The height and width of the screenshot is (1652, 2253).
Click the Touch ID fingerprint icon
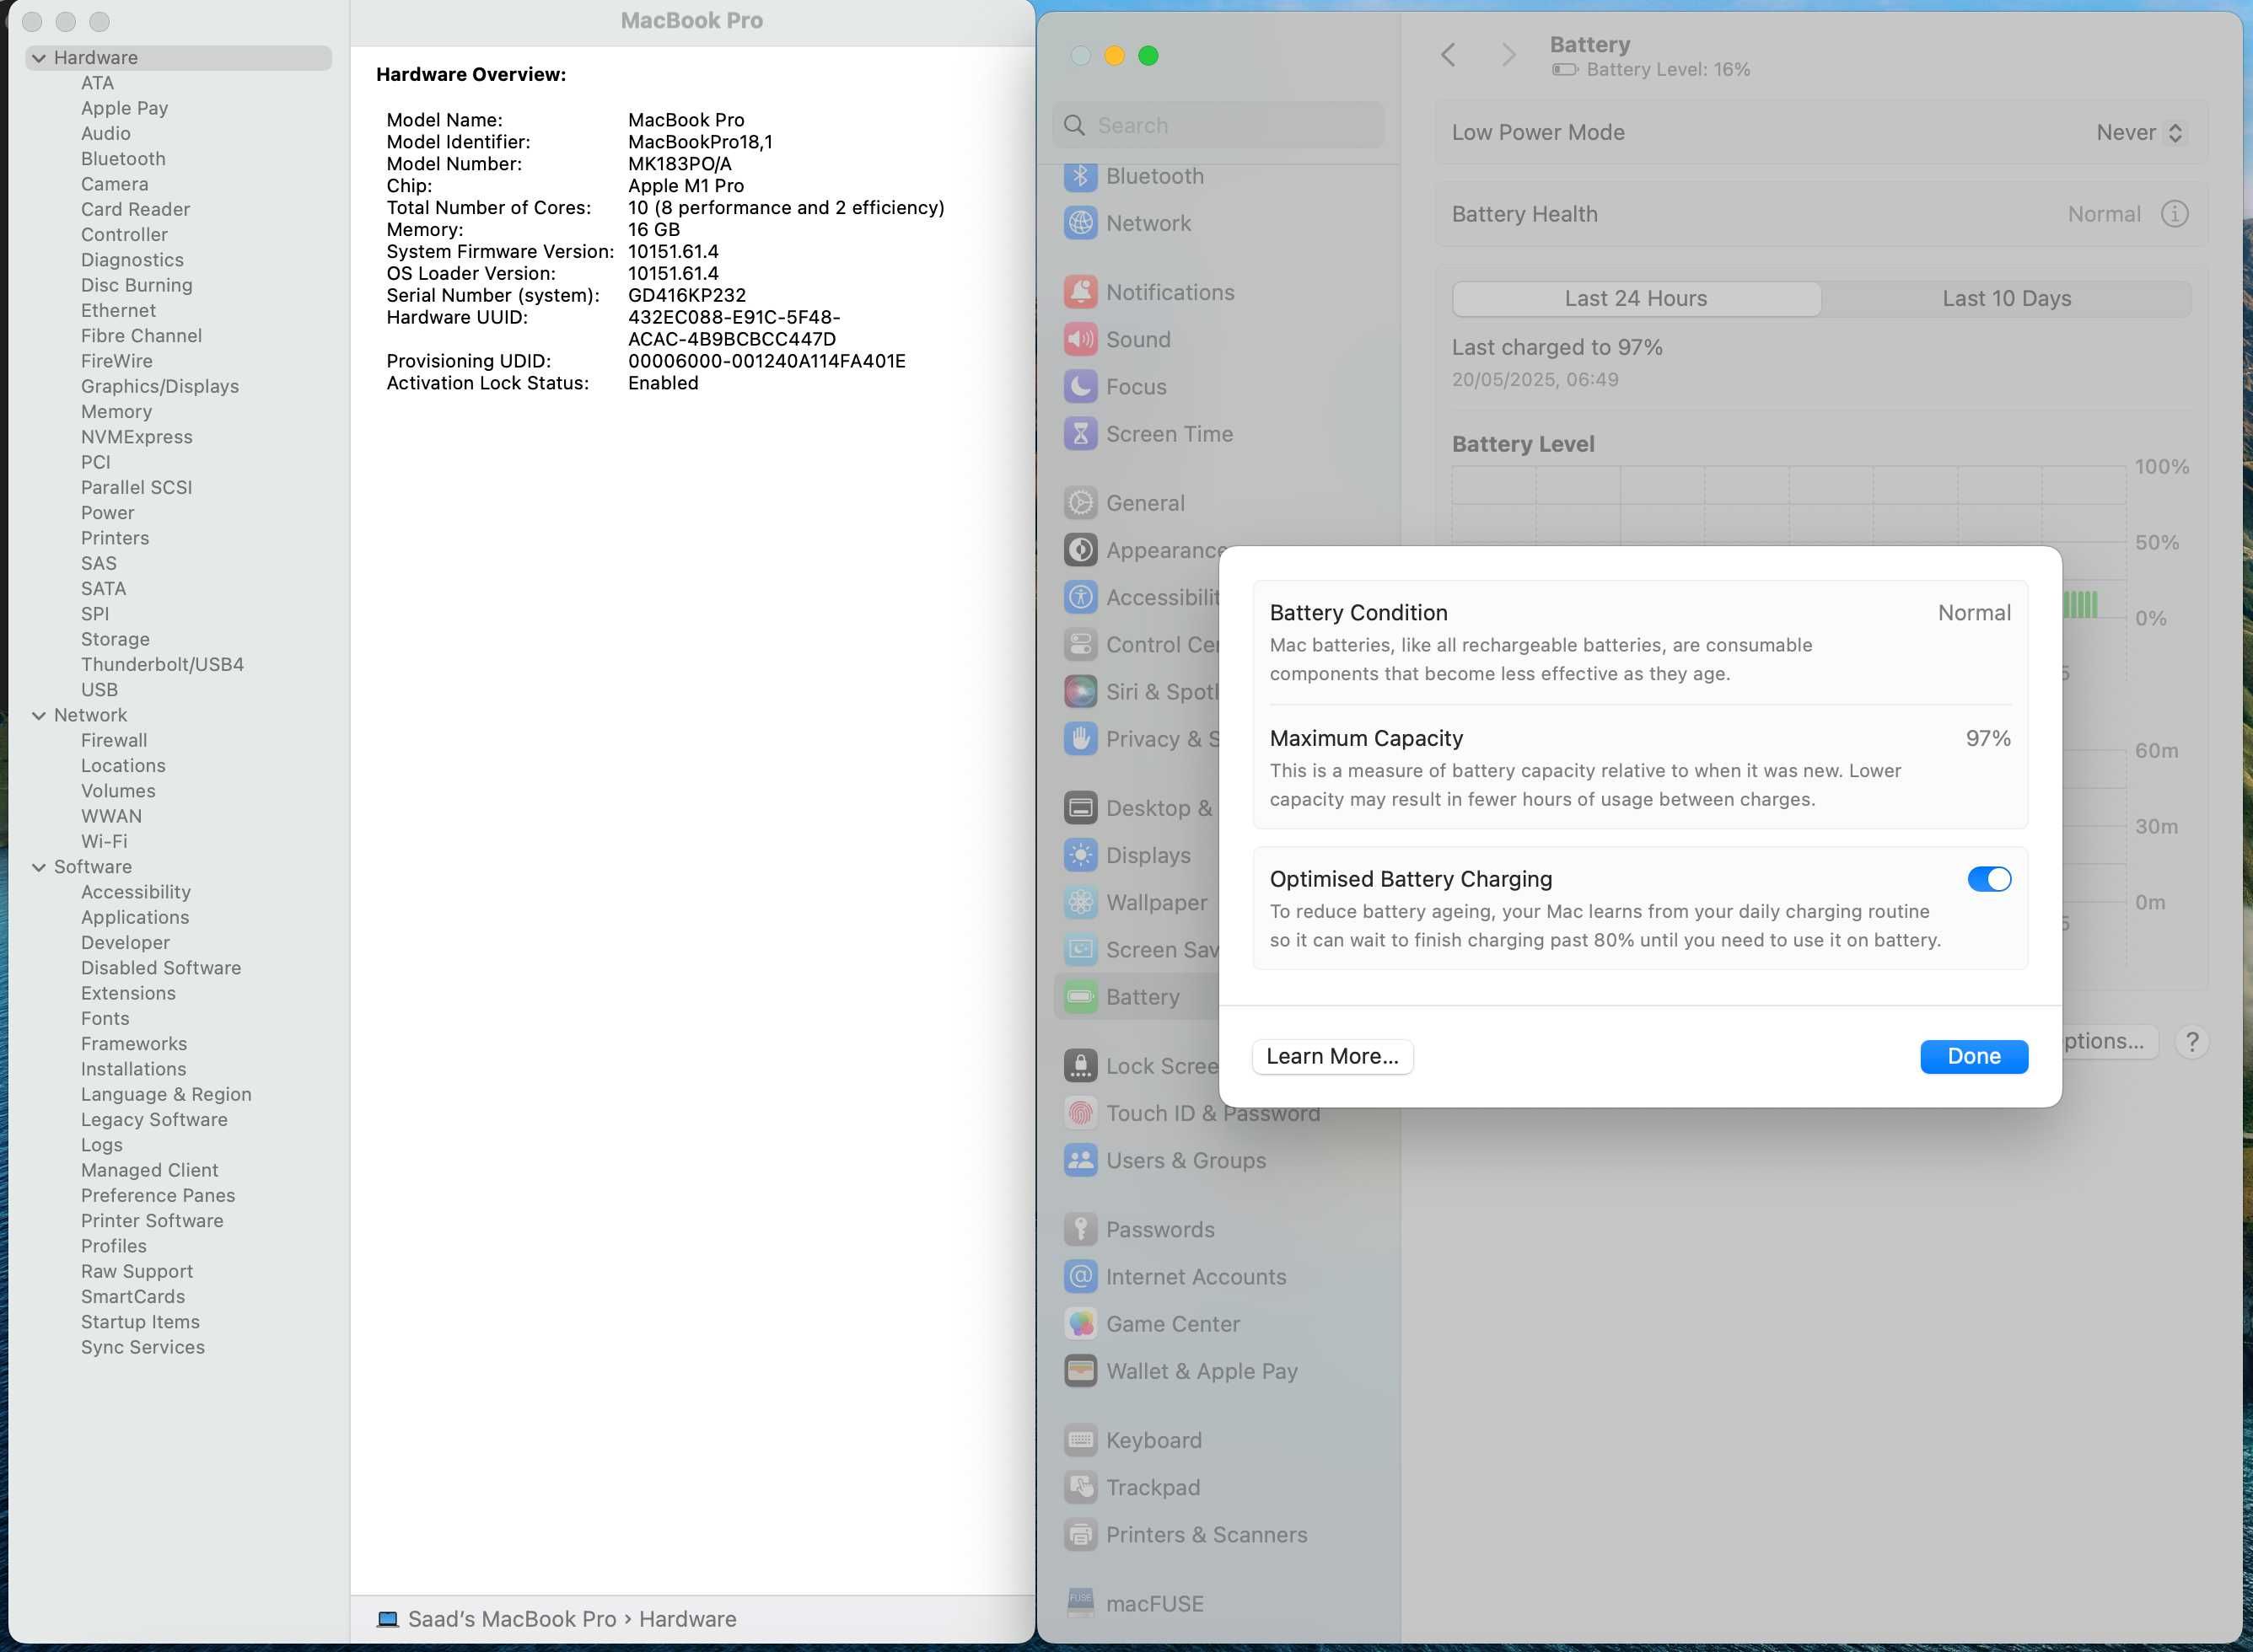tap(1080, 1113)
